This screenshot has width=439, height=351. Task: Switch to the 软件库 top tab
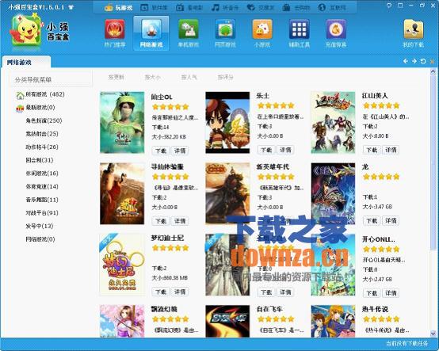click(154, 8)
